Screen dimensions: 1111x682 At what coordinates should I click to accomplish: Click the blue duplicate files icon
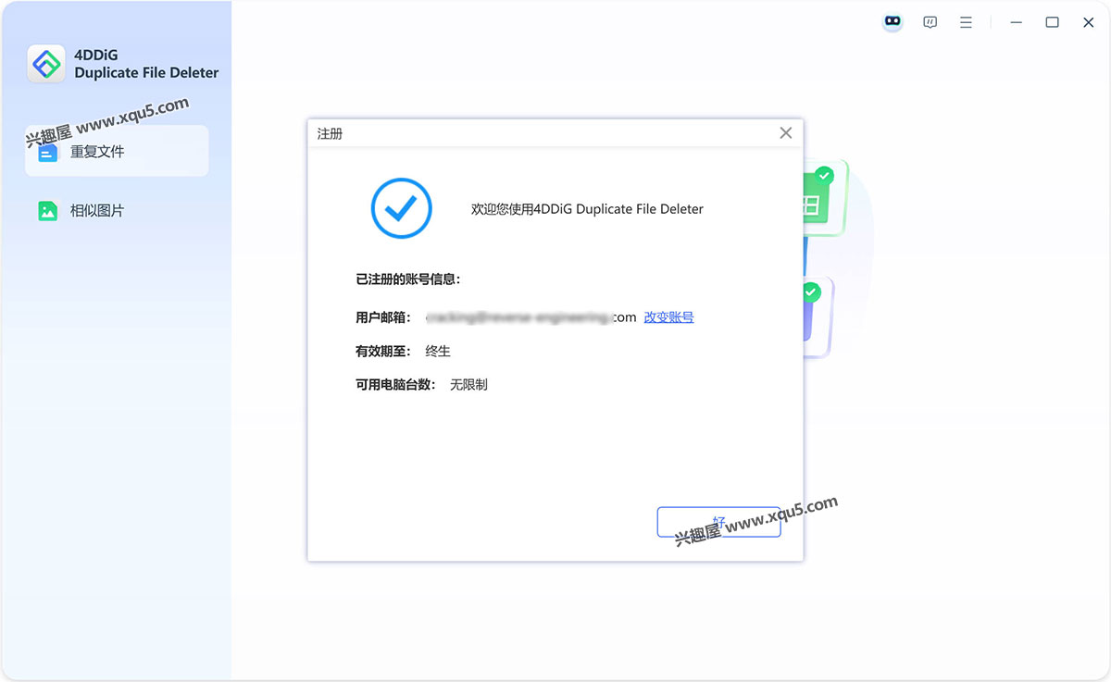click(x=48, y=152)
